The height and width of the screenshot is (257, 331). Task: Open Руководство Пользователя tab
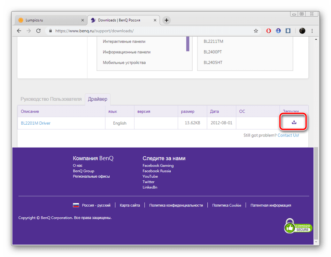[x=51, y=99]
